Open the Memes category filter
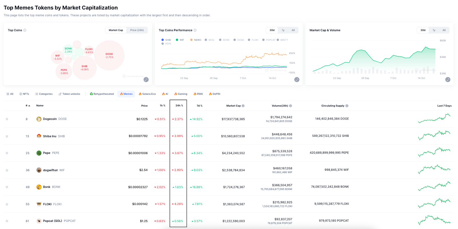 click(x=126, y=94)
